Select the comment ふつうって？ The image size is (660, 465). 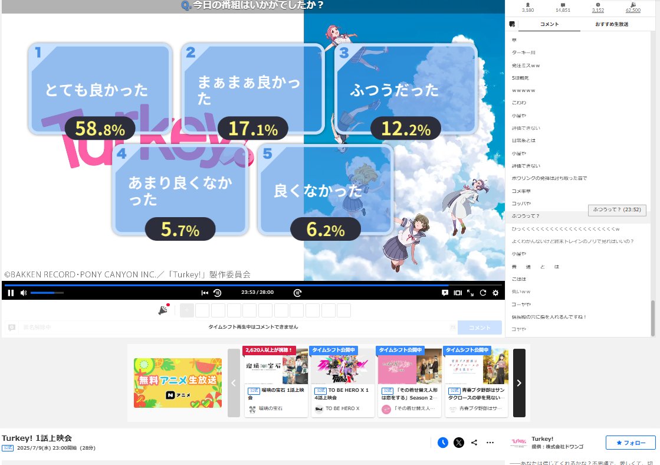526,216
